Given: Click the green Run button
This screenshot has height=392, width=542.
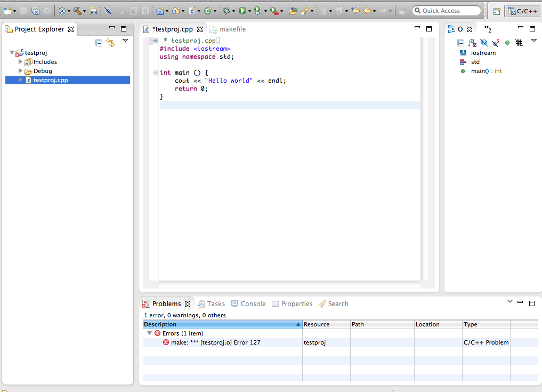Looking at the screenshot, I should [x=242, y=11].
